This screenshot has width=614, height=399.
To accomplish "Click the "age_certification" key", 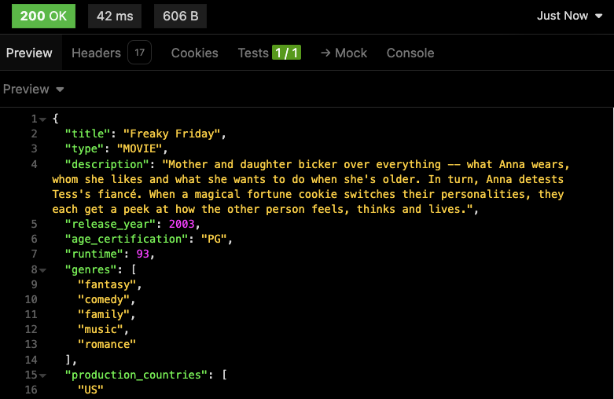I will (127, 239).
